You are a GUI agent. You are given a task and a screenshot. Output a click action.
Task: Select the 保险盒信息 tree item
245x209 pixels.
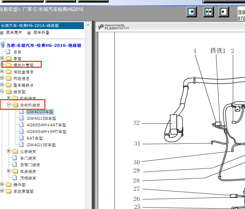(x=23, y=72)
